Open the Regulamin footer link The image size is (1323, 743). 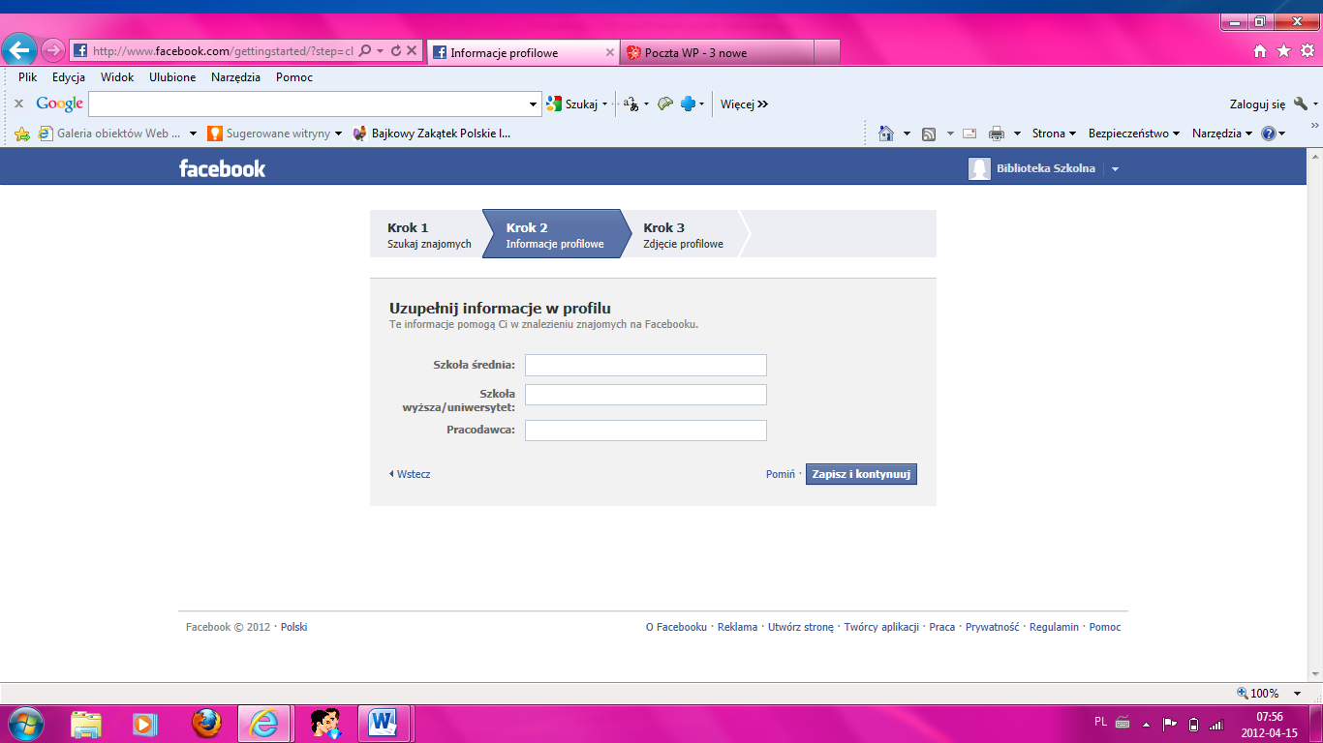(x=1054, y=627)
